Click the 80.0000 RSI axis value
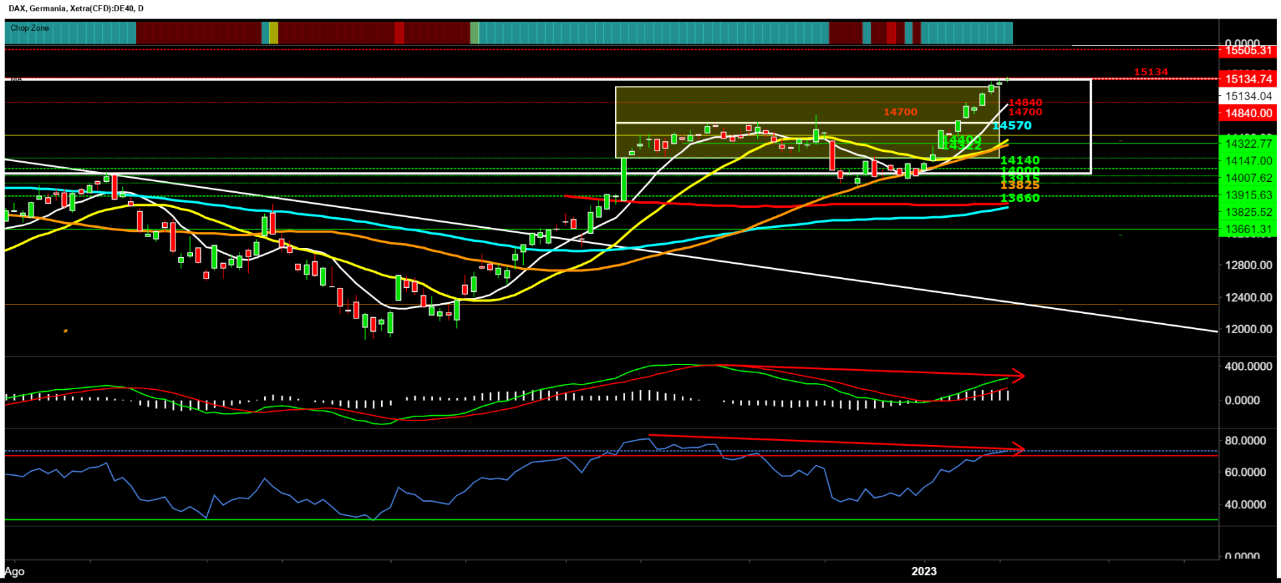 point(1245,441)
